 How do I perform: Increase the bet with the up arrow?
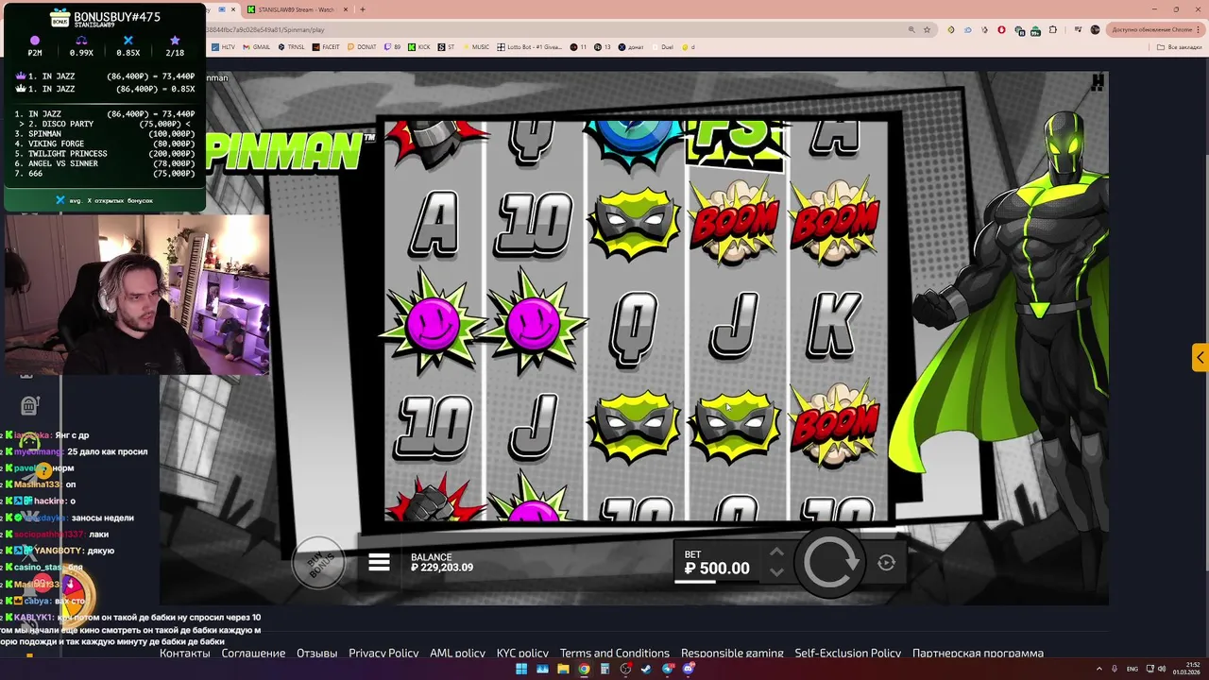[x=776, y=553]
